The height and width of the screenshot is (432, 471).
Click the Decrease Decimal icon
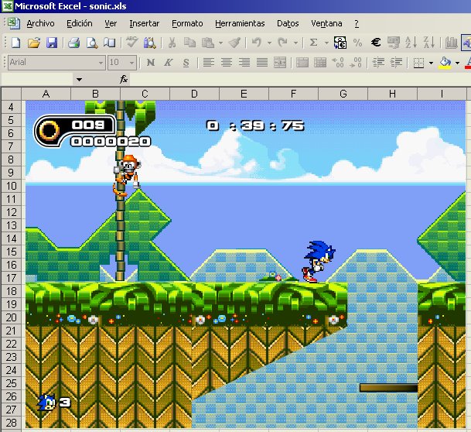coord(356,63)
